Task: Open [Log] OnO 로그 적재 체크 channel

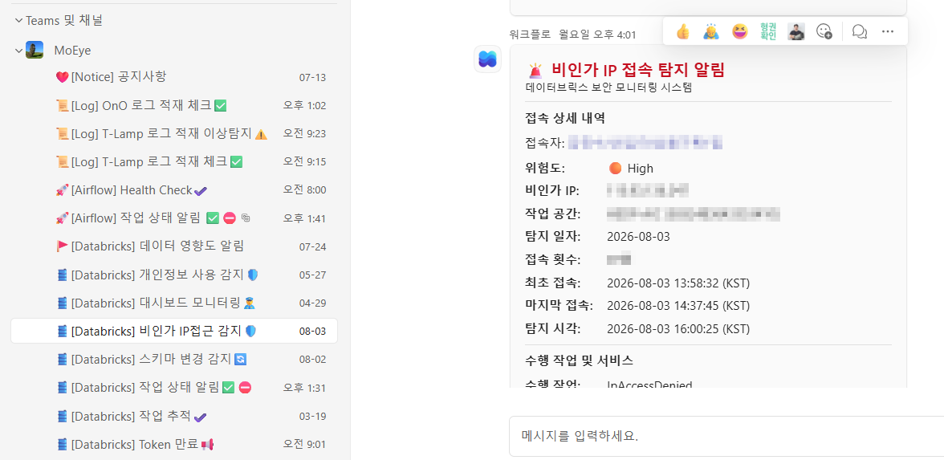Action: pyautogui.click(x=174, y=105)
